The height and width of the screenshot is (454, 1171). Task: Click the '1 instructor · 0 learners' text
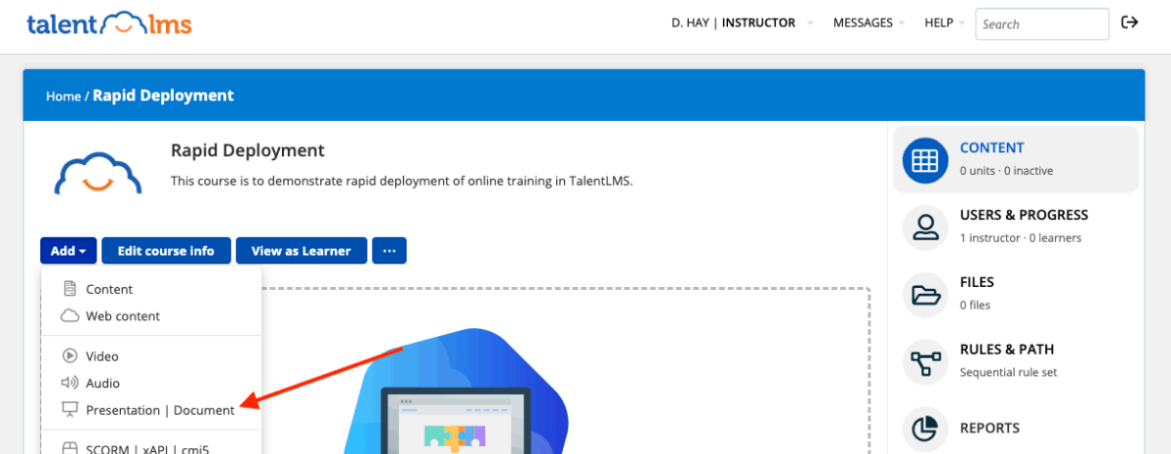[1021, 238]
